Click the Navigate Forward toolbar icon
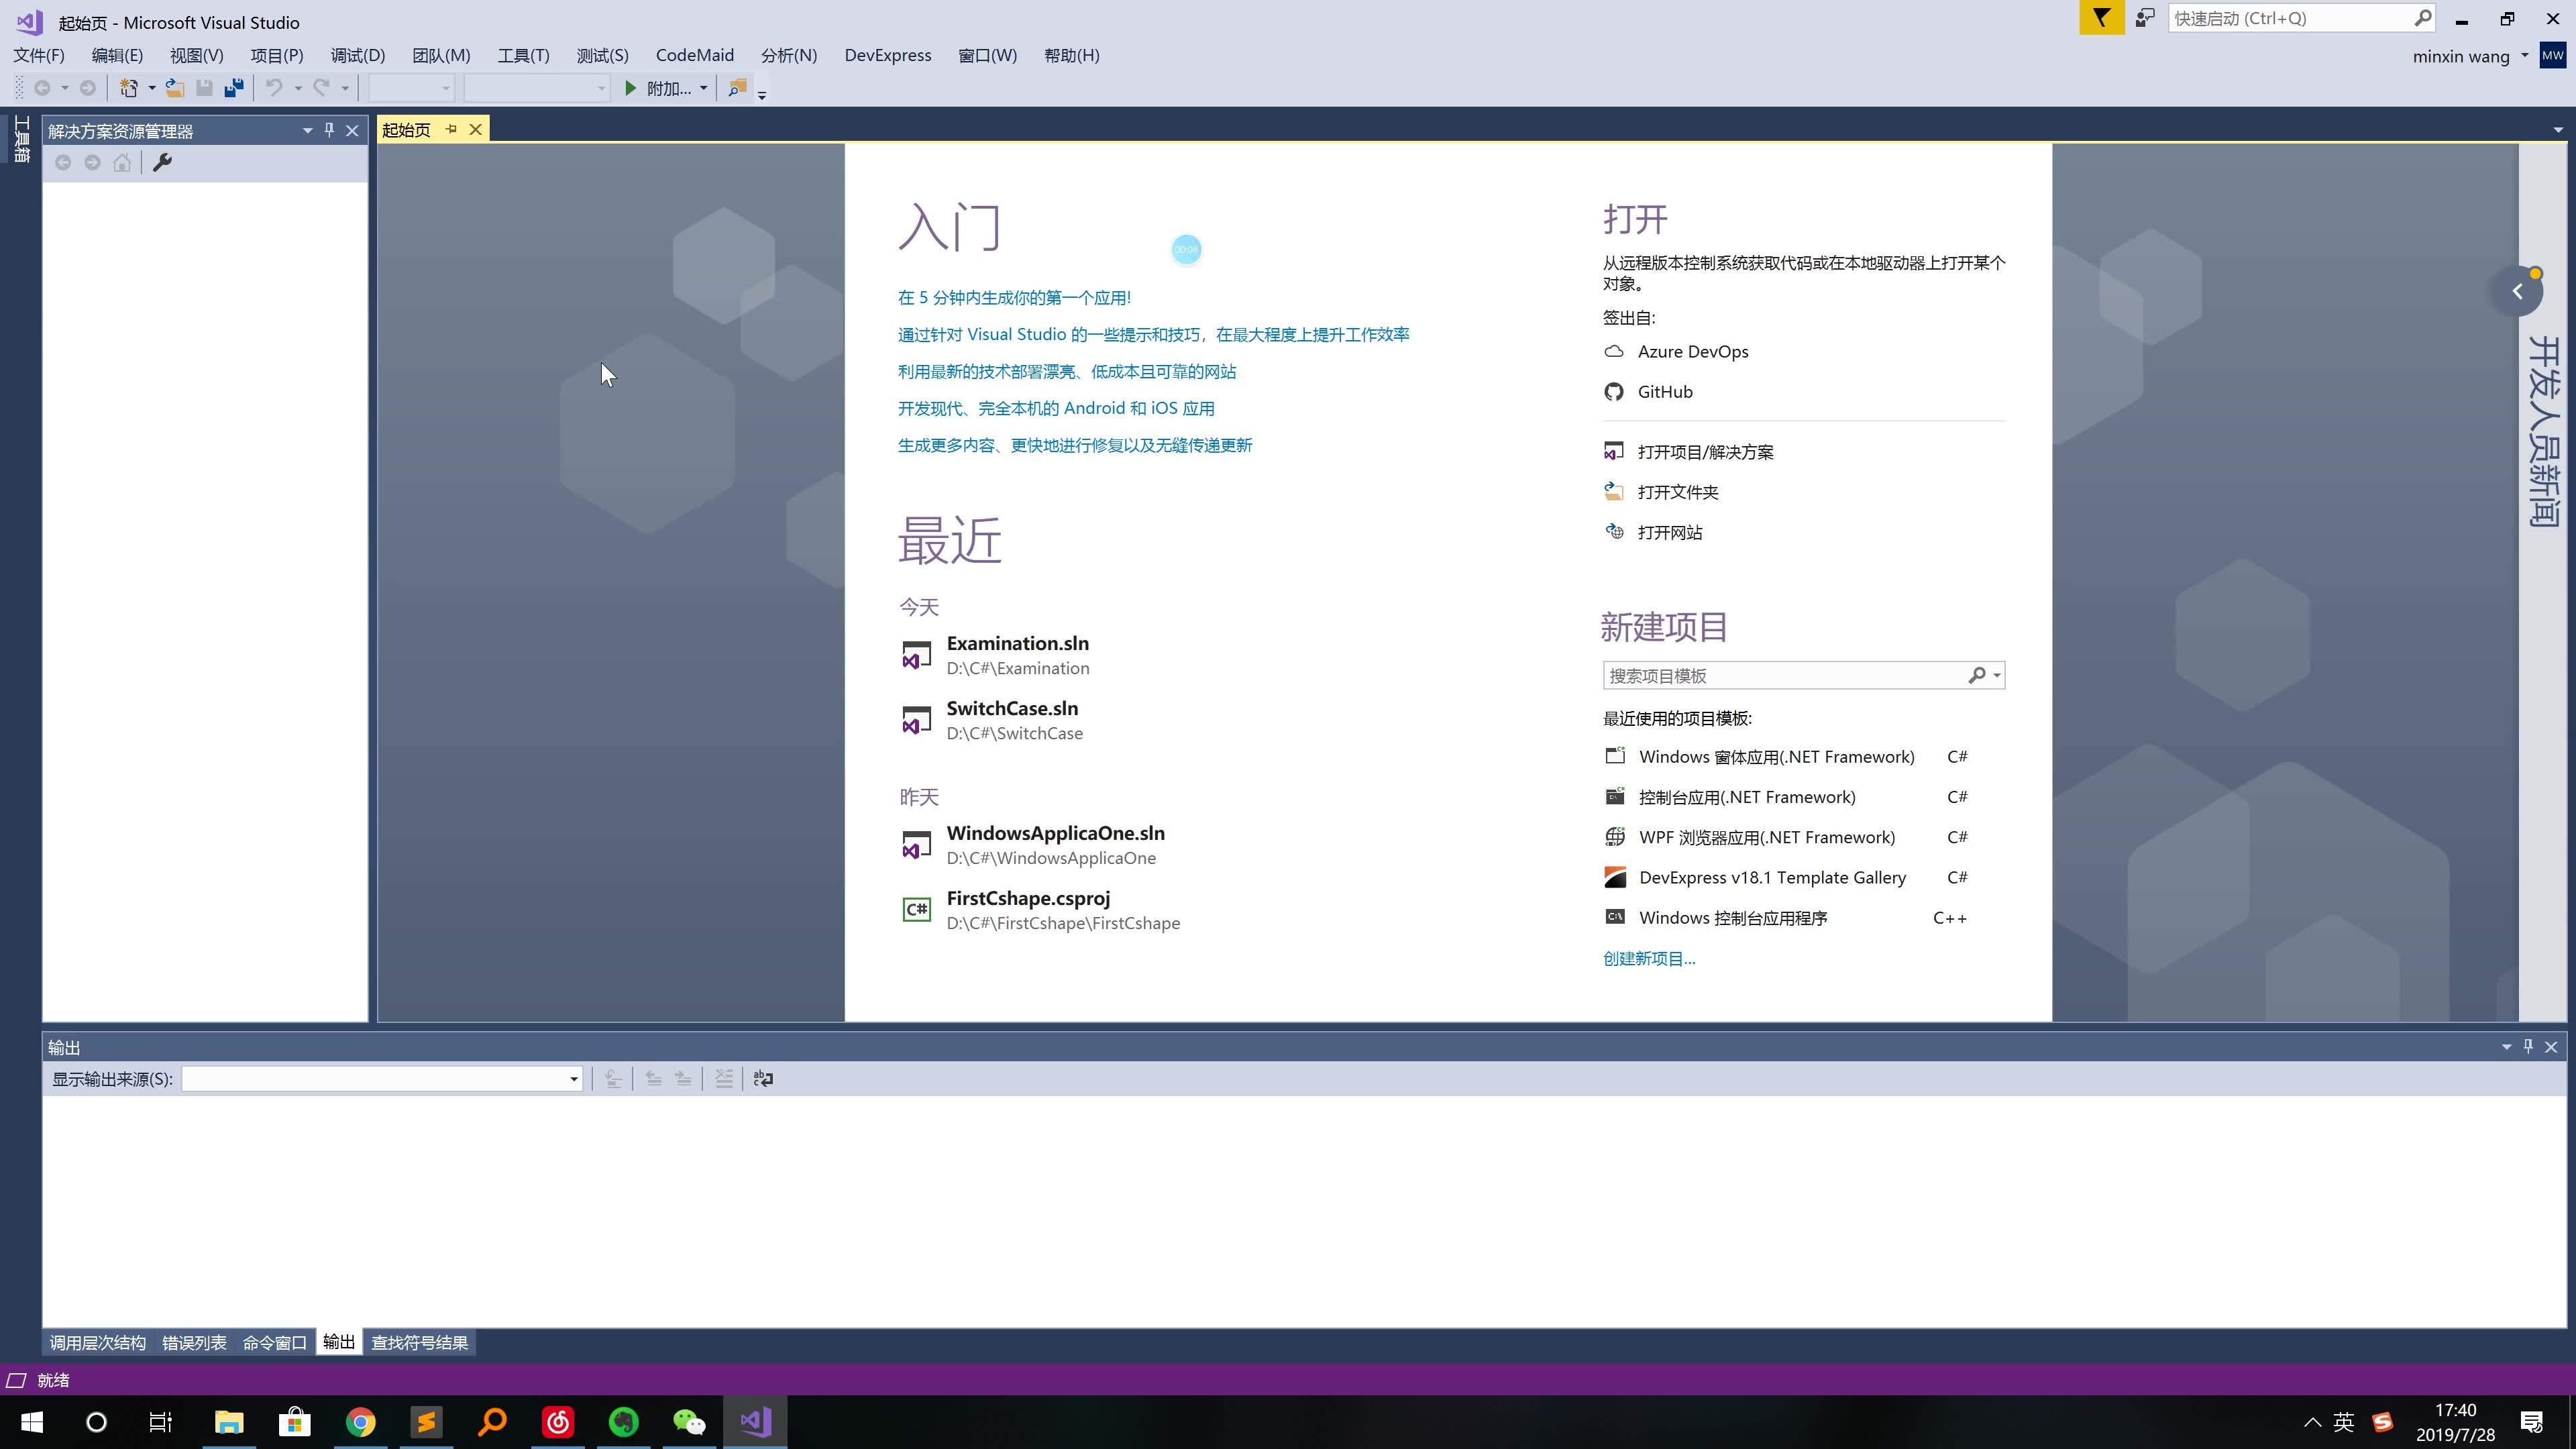Image resolution: width=2576 pixels, height=1449 pixels. [x=88, y=88]
